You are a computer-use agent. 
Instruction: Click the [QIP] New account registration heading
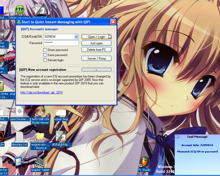click(43, 70)
